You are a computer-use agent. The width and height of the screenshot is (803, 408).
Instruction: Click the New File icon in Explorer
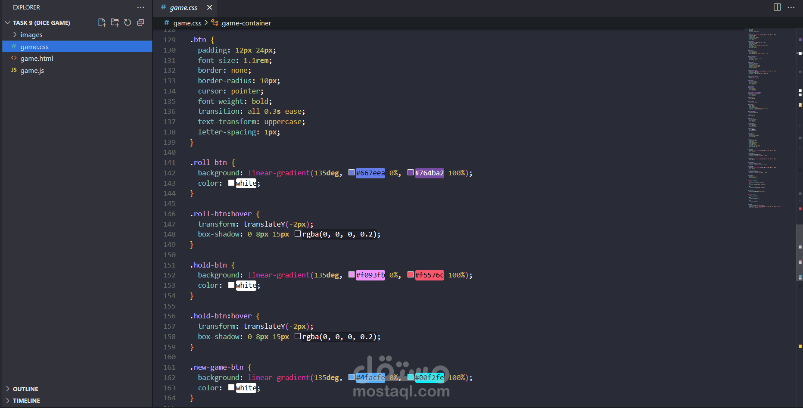coord(102,23)
